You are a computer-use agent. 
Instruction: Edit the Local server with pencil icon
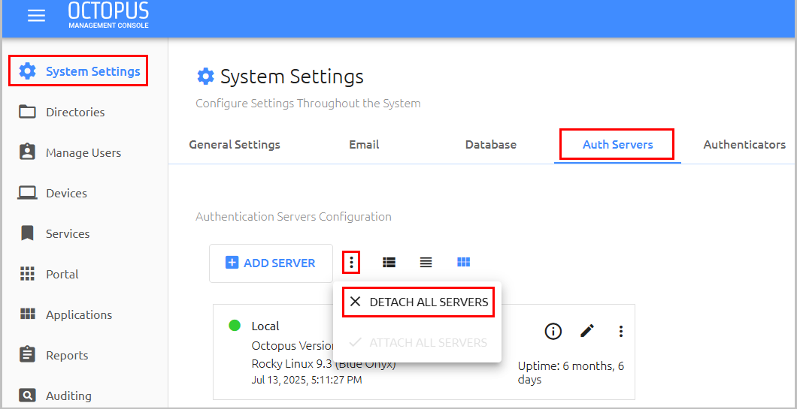click(587, 332)
